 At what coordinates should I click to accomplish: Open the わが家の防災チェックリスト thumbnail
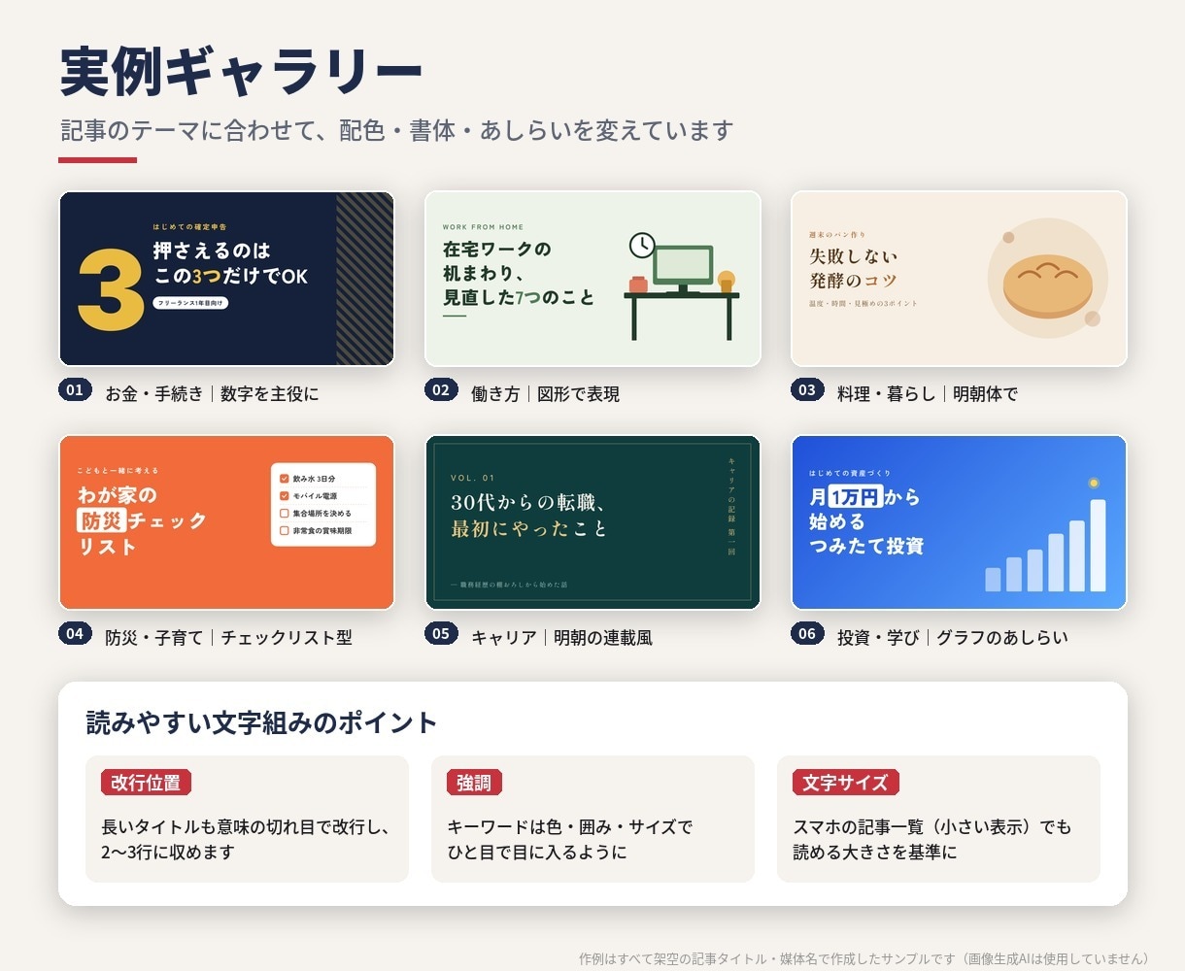pyautogui.click(x=226, y=522)
